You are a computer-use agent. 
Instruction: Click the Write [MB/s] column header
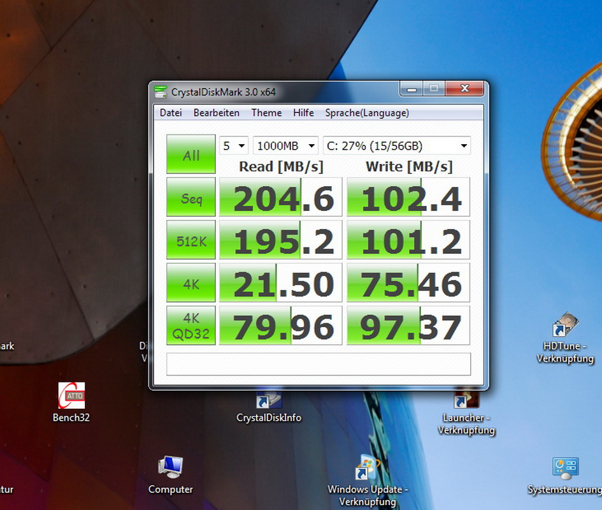pyautogui.click(x=409, y=166)
